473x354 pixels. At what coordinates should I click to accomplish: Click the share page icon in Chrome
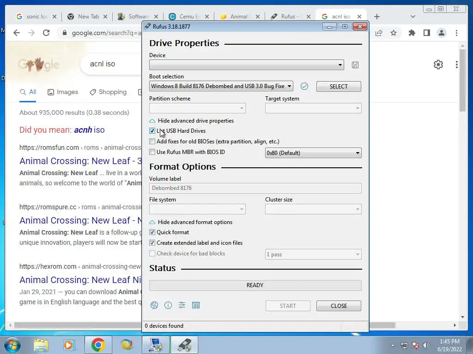[379, 33]
